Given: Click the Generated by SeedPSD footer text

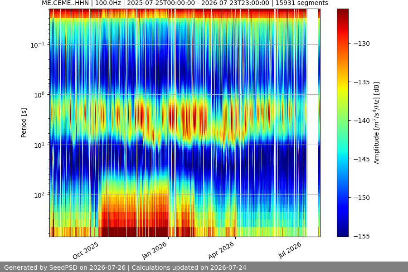Looking at the screenshot, I should point(125,267).
